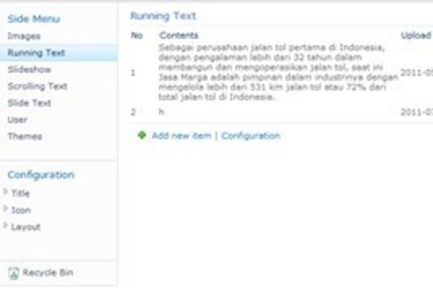Screen dimensions: 433x288
Task: Expand the Layout configuration item
Action: [x=6, y=226]
